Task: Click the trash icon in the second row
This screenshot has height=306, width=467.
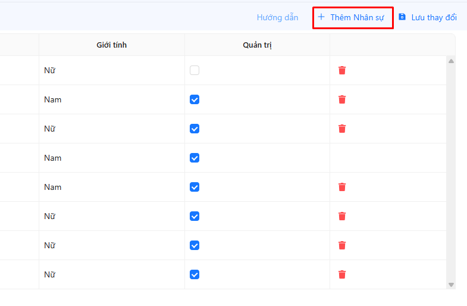Action: click(342, 99)
